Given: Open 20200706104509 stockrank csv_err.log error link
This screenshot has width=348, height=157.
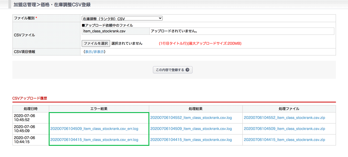Looking at the screenshot, I should [x=94, y=129].
